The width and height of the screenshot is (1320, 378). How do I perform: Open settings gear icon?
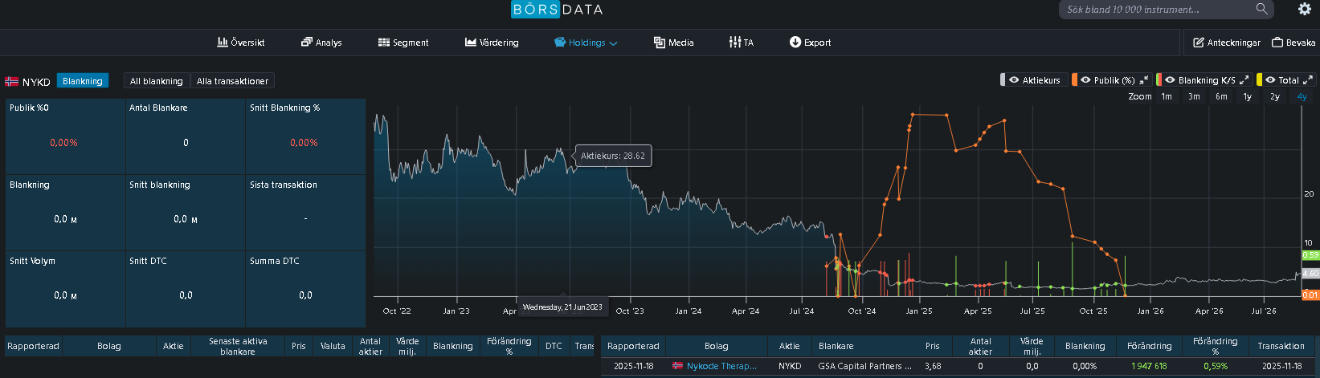coord(1305,9)
